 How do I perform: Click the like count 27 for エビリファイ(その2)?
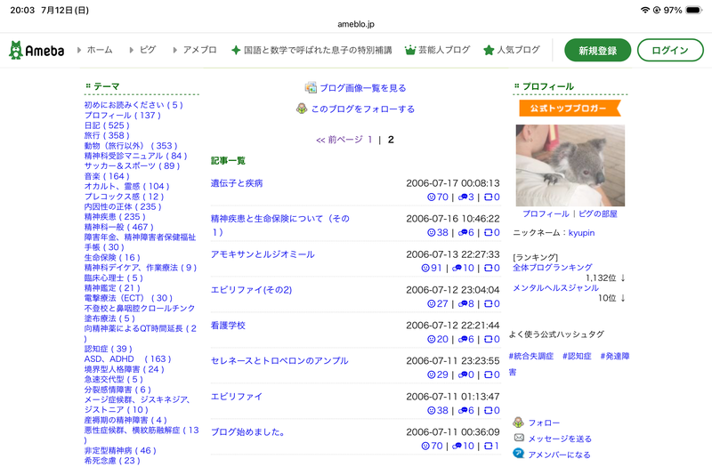point(438,303)
